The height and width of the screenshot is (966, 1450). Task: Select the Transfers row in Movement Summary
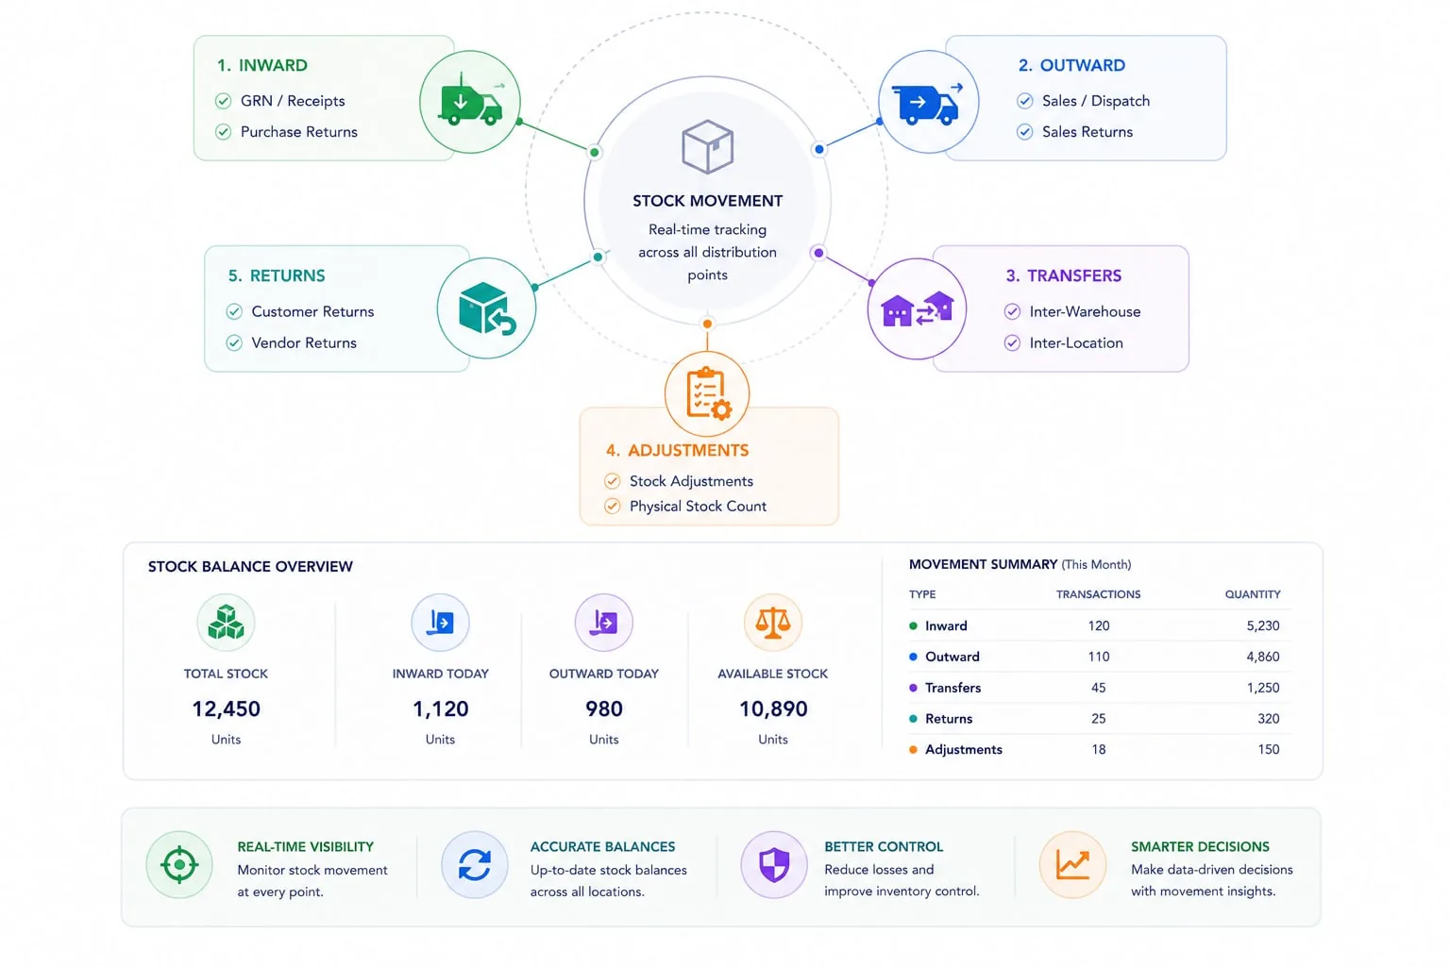(x=1094, y=688)
